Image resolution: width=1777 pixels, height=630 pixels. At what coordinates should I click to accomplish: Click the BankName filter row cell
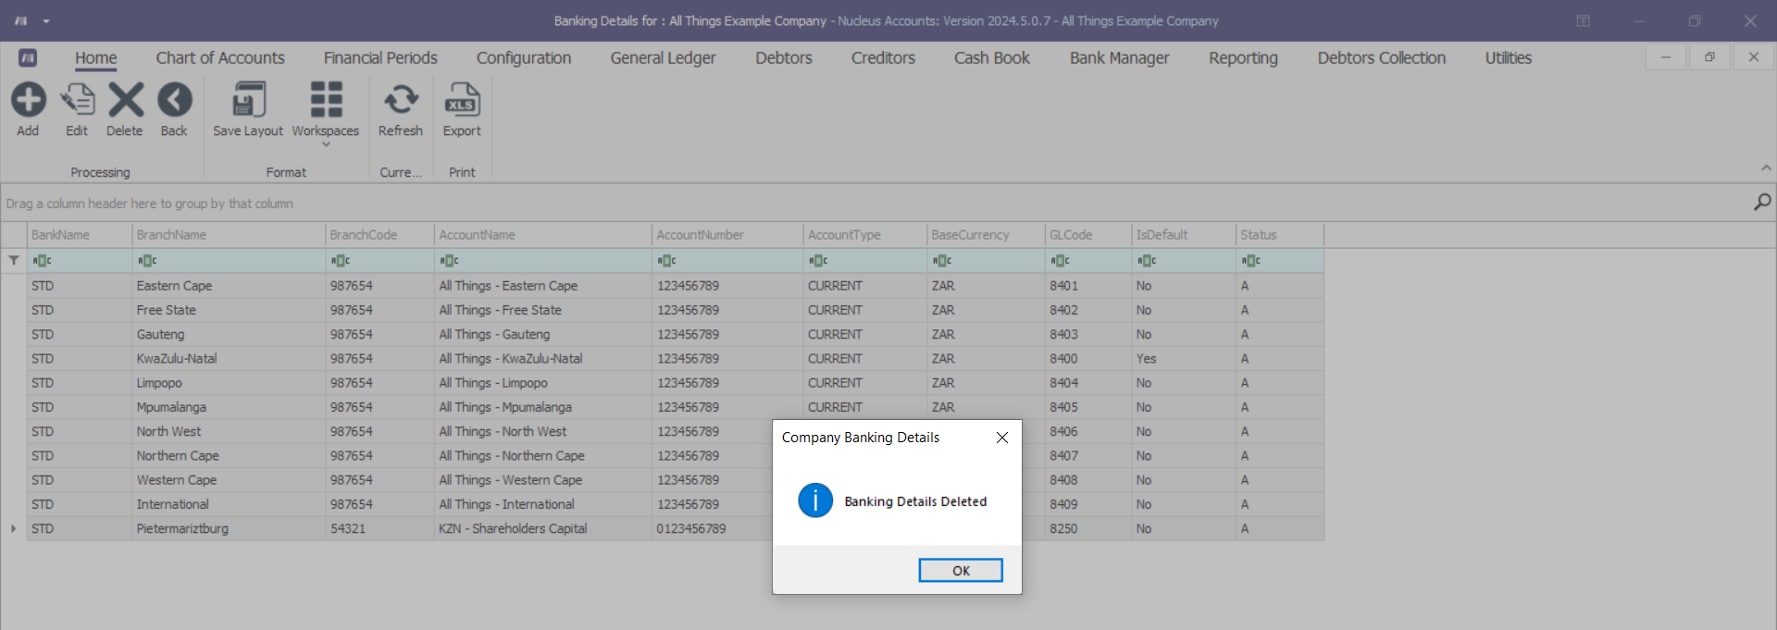80,261
